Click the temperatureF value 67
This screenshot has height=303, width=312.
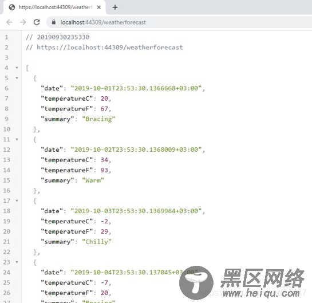pyautogui.click(x=104, y=109)
